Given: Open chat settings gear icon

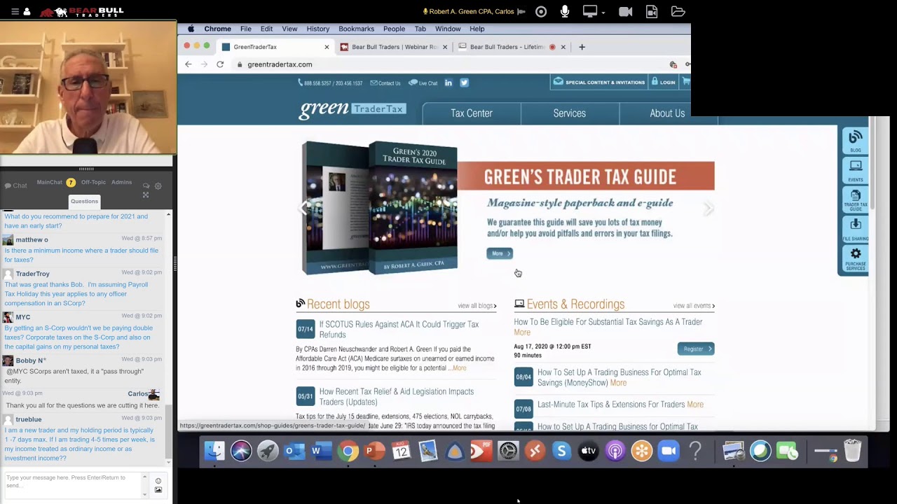Looking at the screenshot, I should (158, 185).
